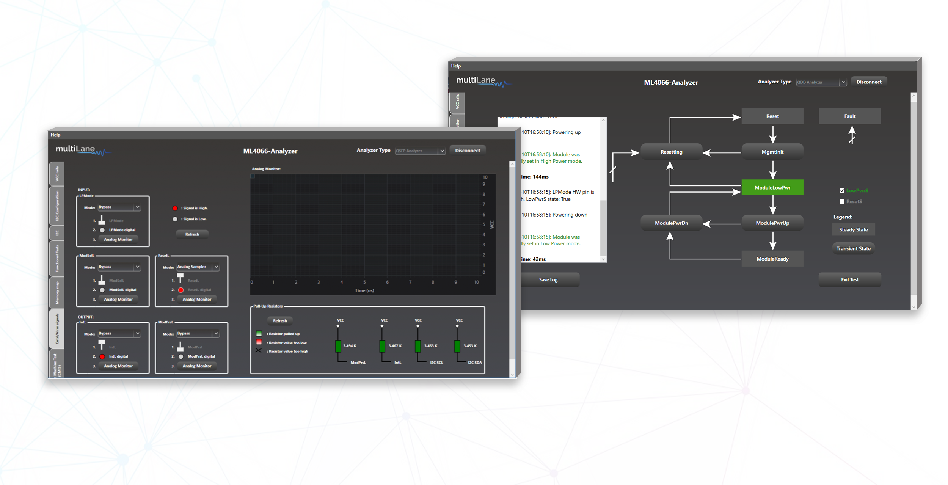Click Disconnect in the QSFP window

[x=468, y=151]
